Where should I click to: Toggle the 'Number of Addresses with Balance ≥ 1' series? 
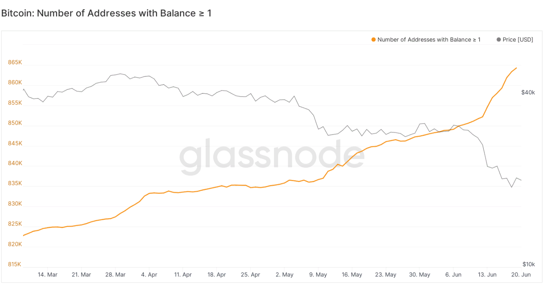coord(429,40)
